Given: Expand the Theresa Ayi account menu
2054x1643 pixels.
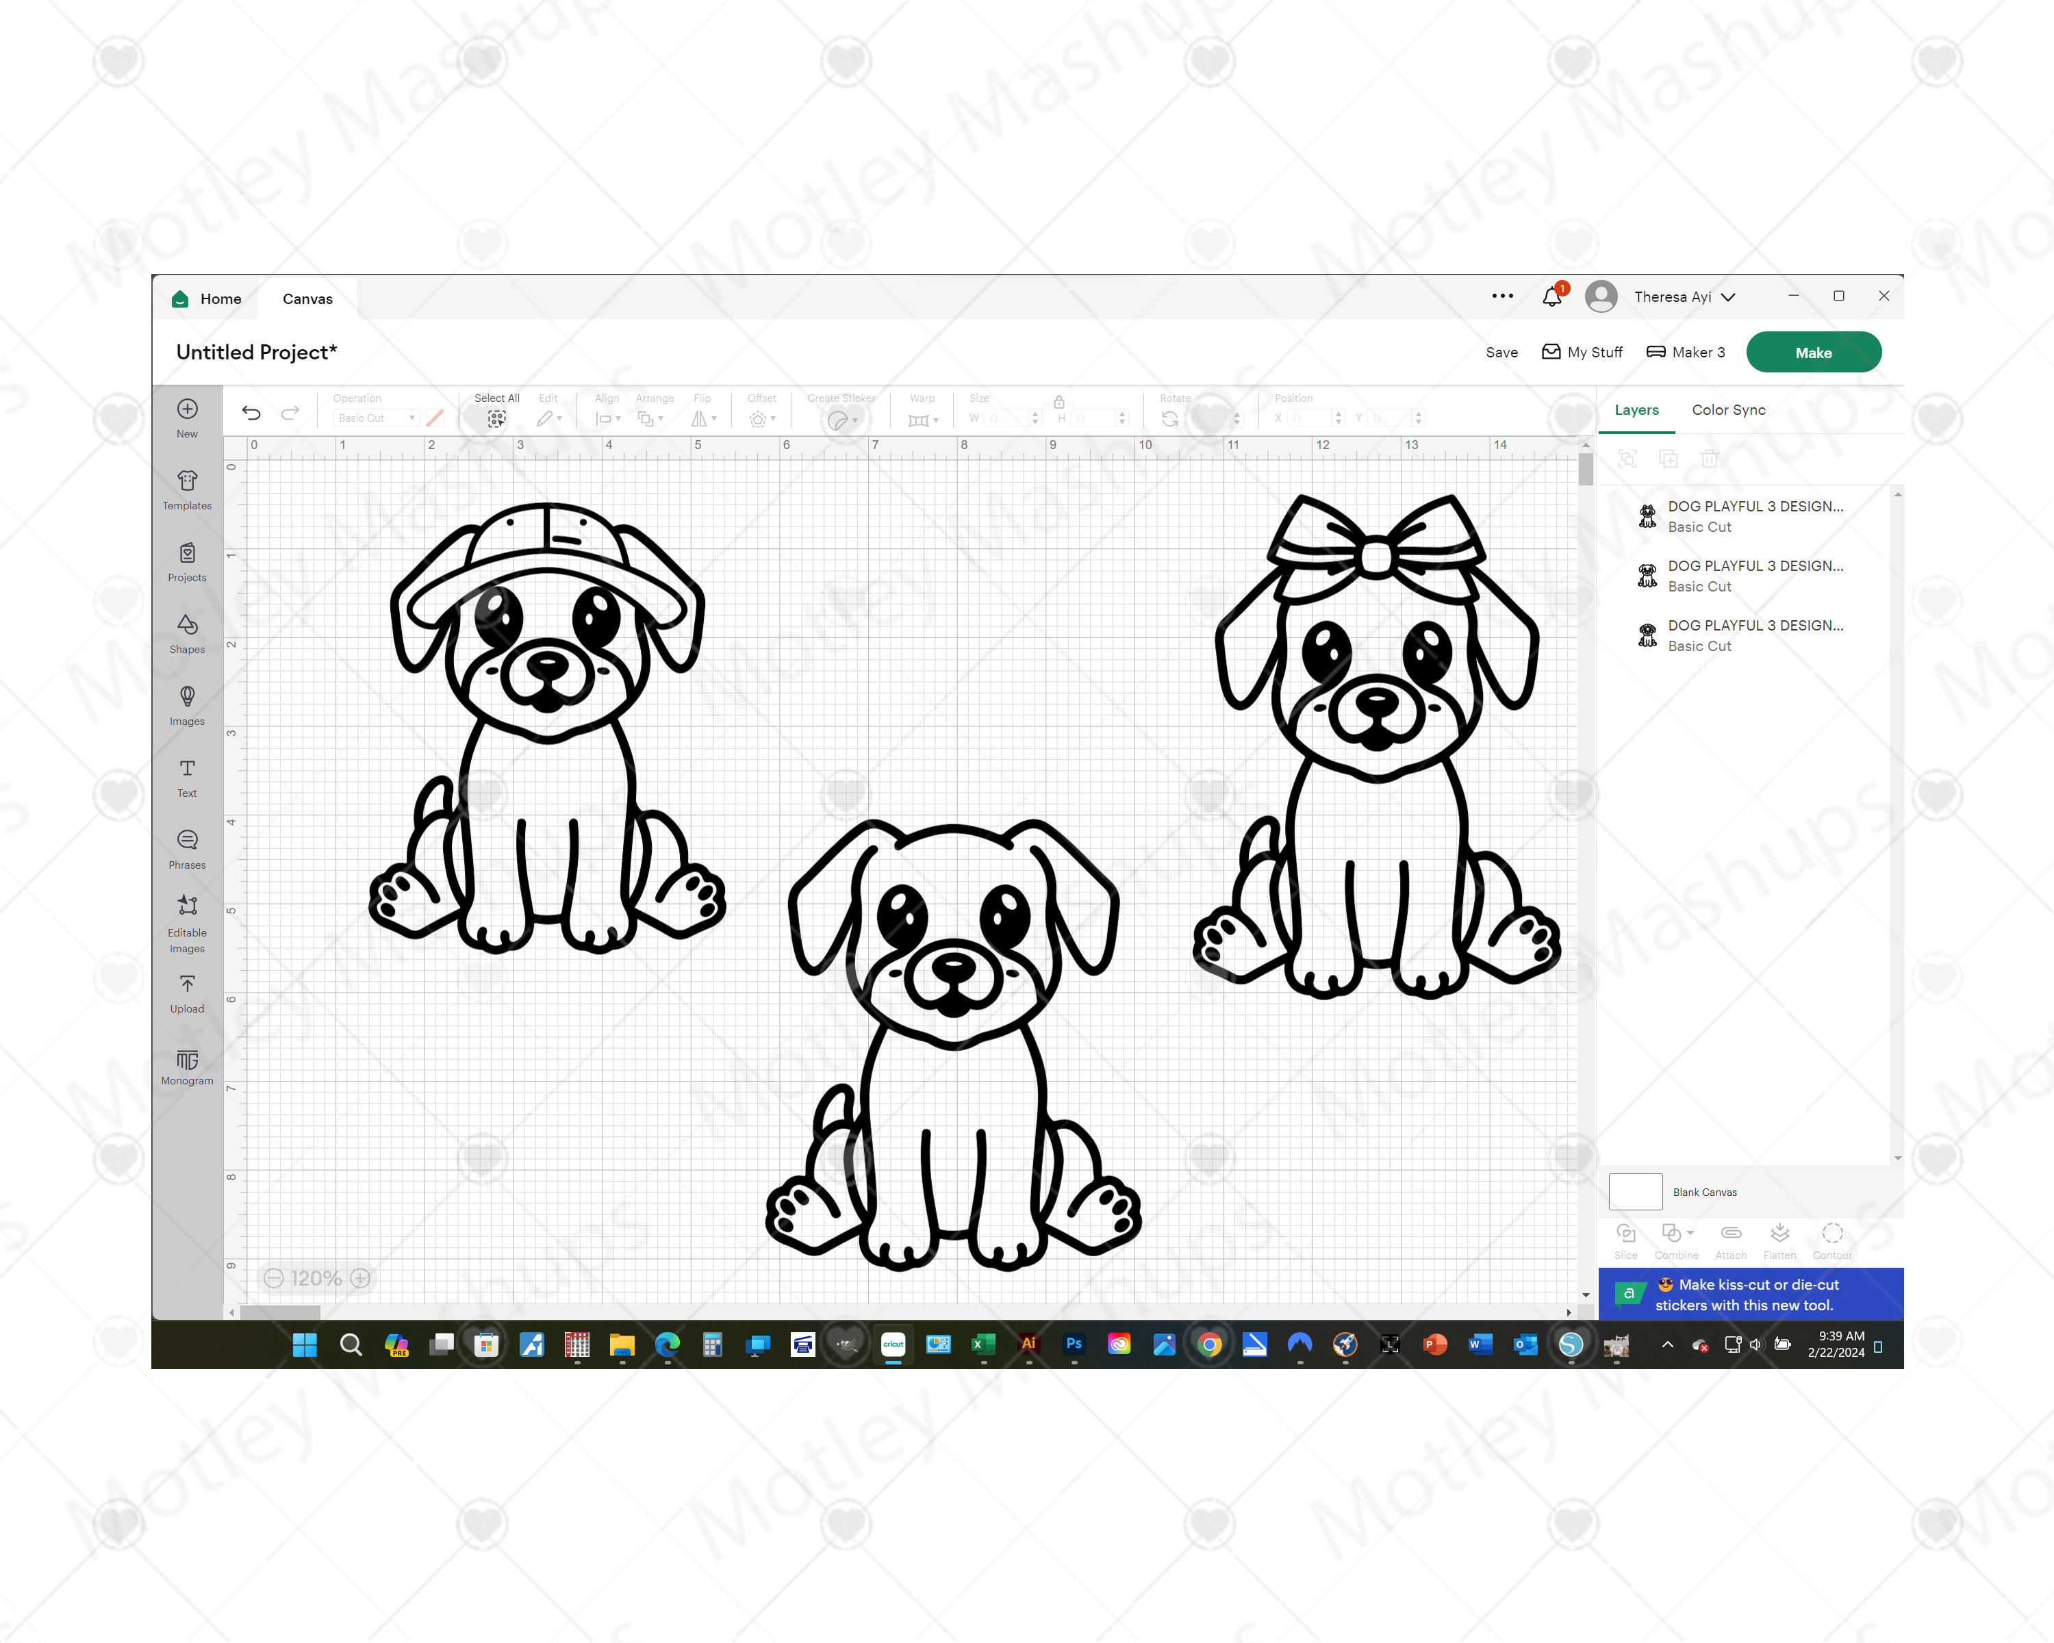Looking at the screenshot, I should [x=1686, y=296].
